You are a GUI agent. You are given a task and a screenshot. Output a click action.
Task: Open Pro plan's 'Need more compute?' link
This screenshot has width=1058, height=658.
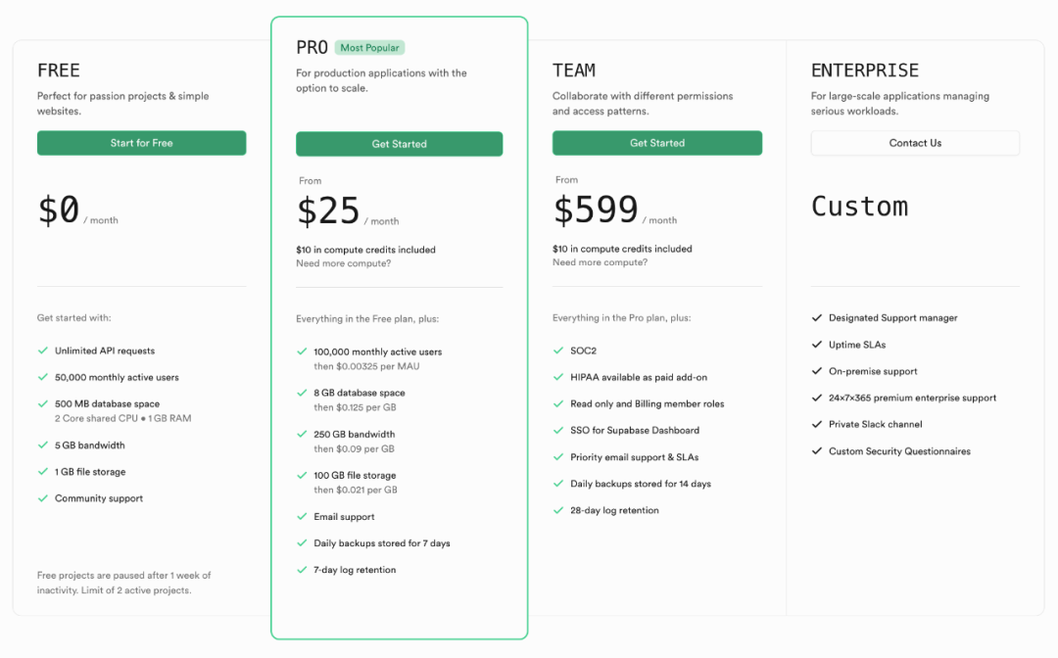click(x=343, y=263)
